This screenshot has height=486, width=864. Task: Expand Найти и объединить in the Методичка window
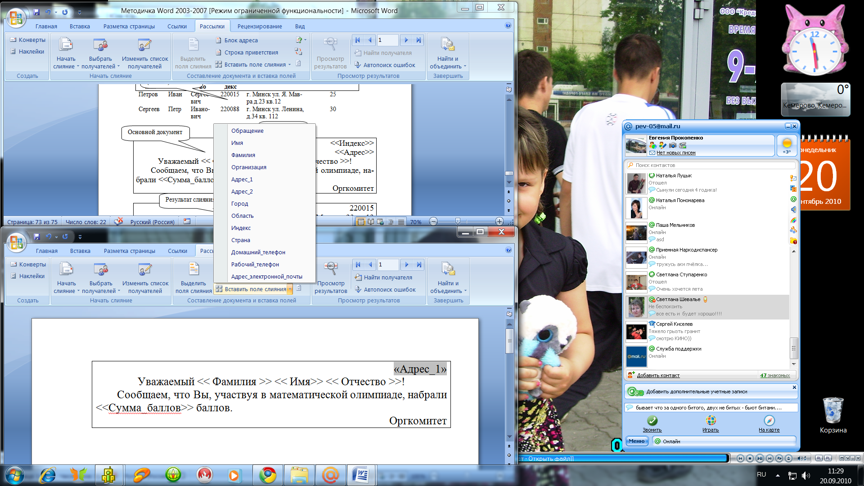coord(448,53)
